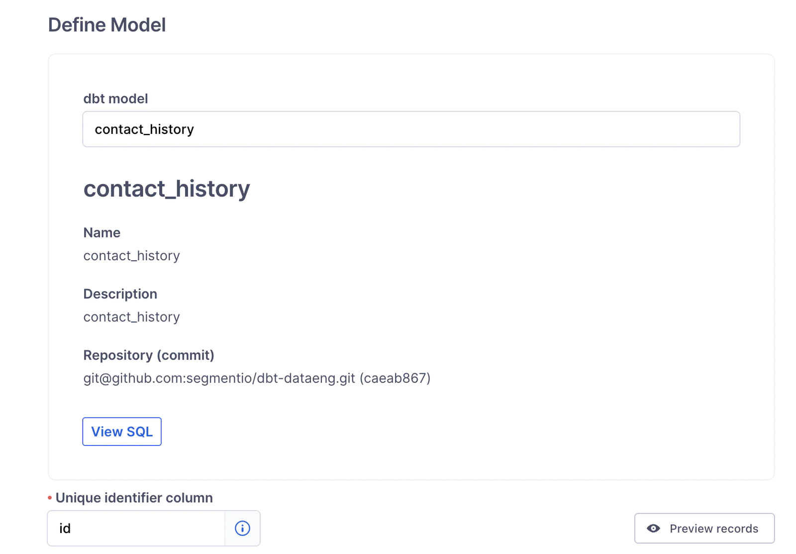796x554 pixels.
Task: Open the dbt model selection field
Action: [x=411, y=129]
